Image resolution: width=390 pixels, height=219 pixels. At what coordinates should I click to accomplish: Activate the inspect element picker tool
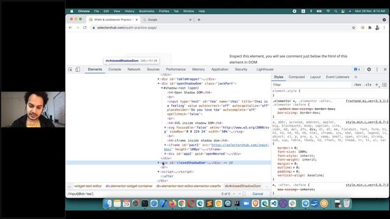coord(71,69)
